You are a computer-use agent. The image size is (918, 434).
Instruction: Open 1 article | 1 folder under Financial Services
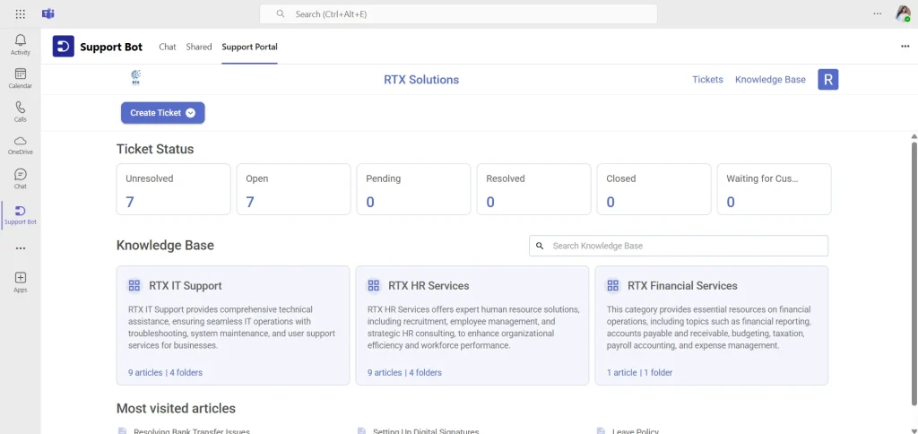click(640, 372)
